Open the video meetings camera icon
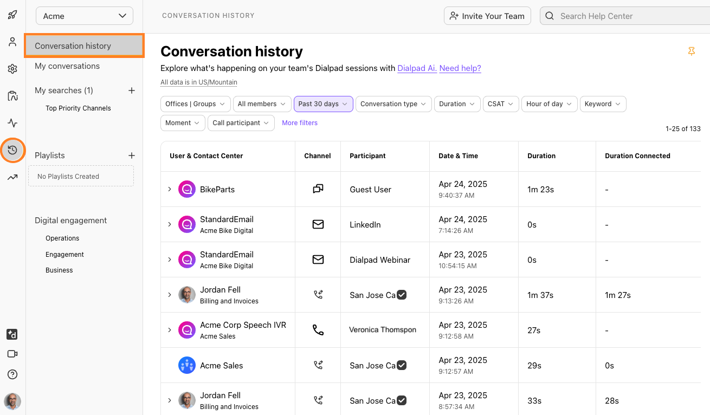The image size is (710, 415). click(12, 354)
